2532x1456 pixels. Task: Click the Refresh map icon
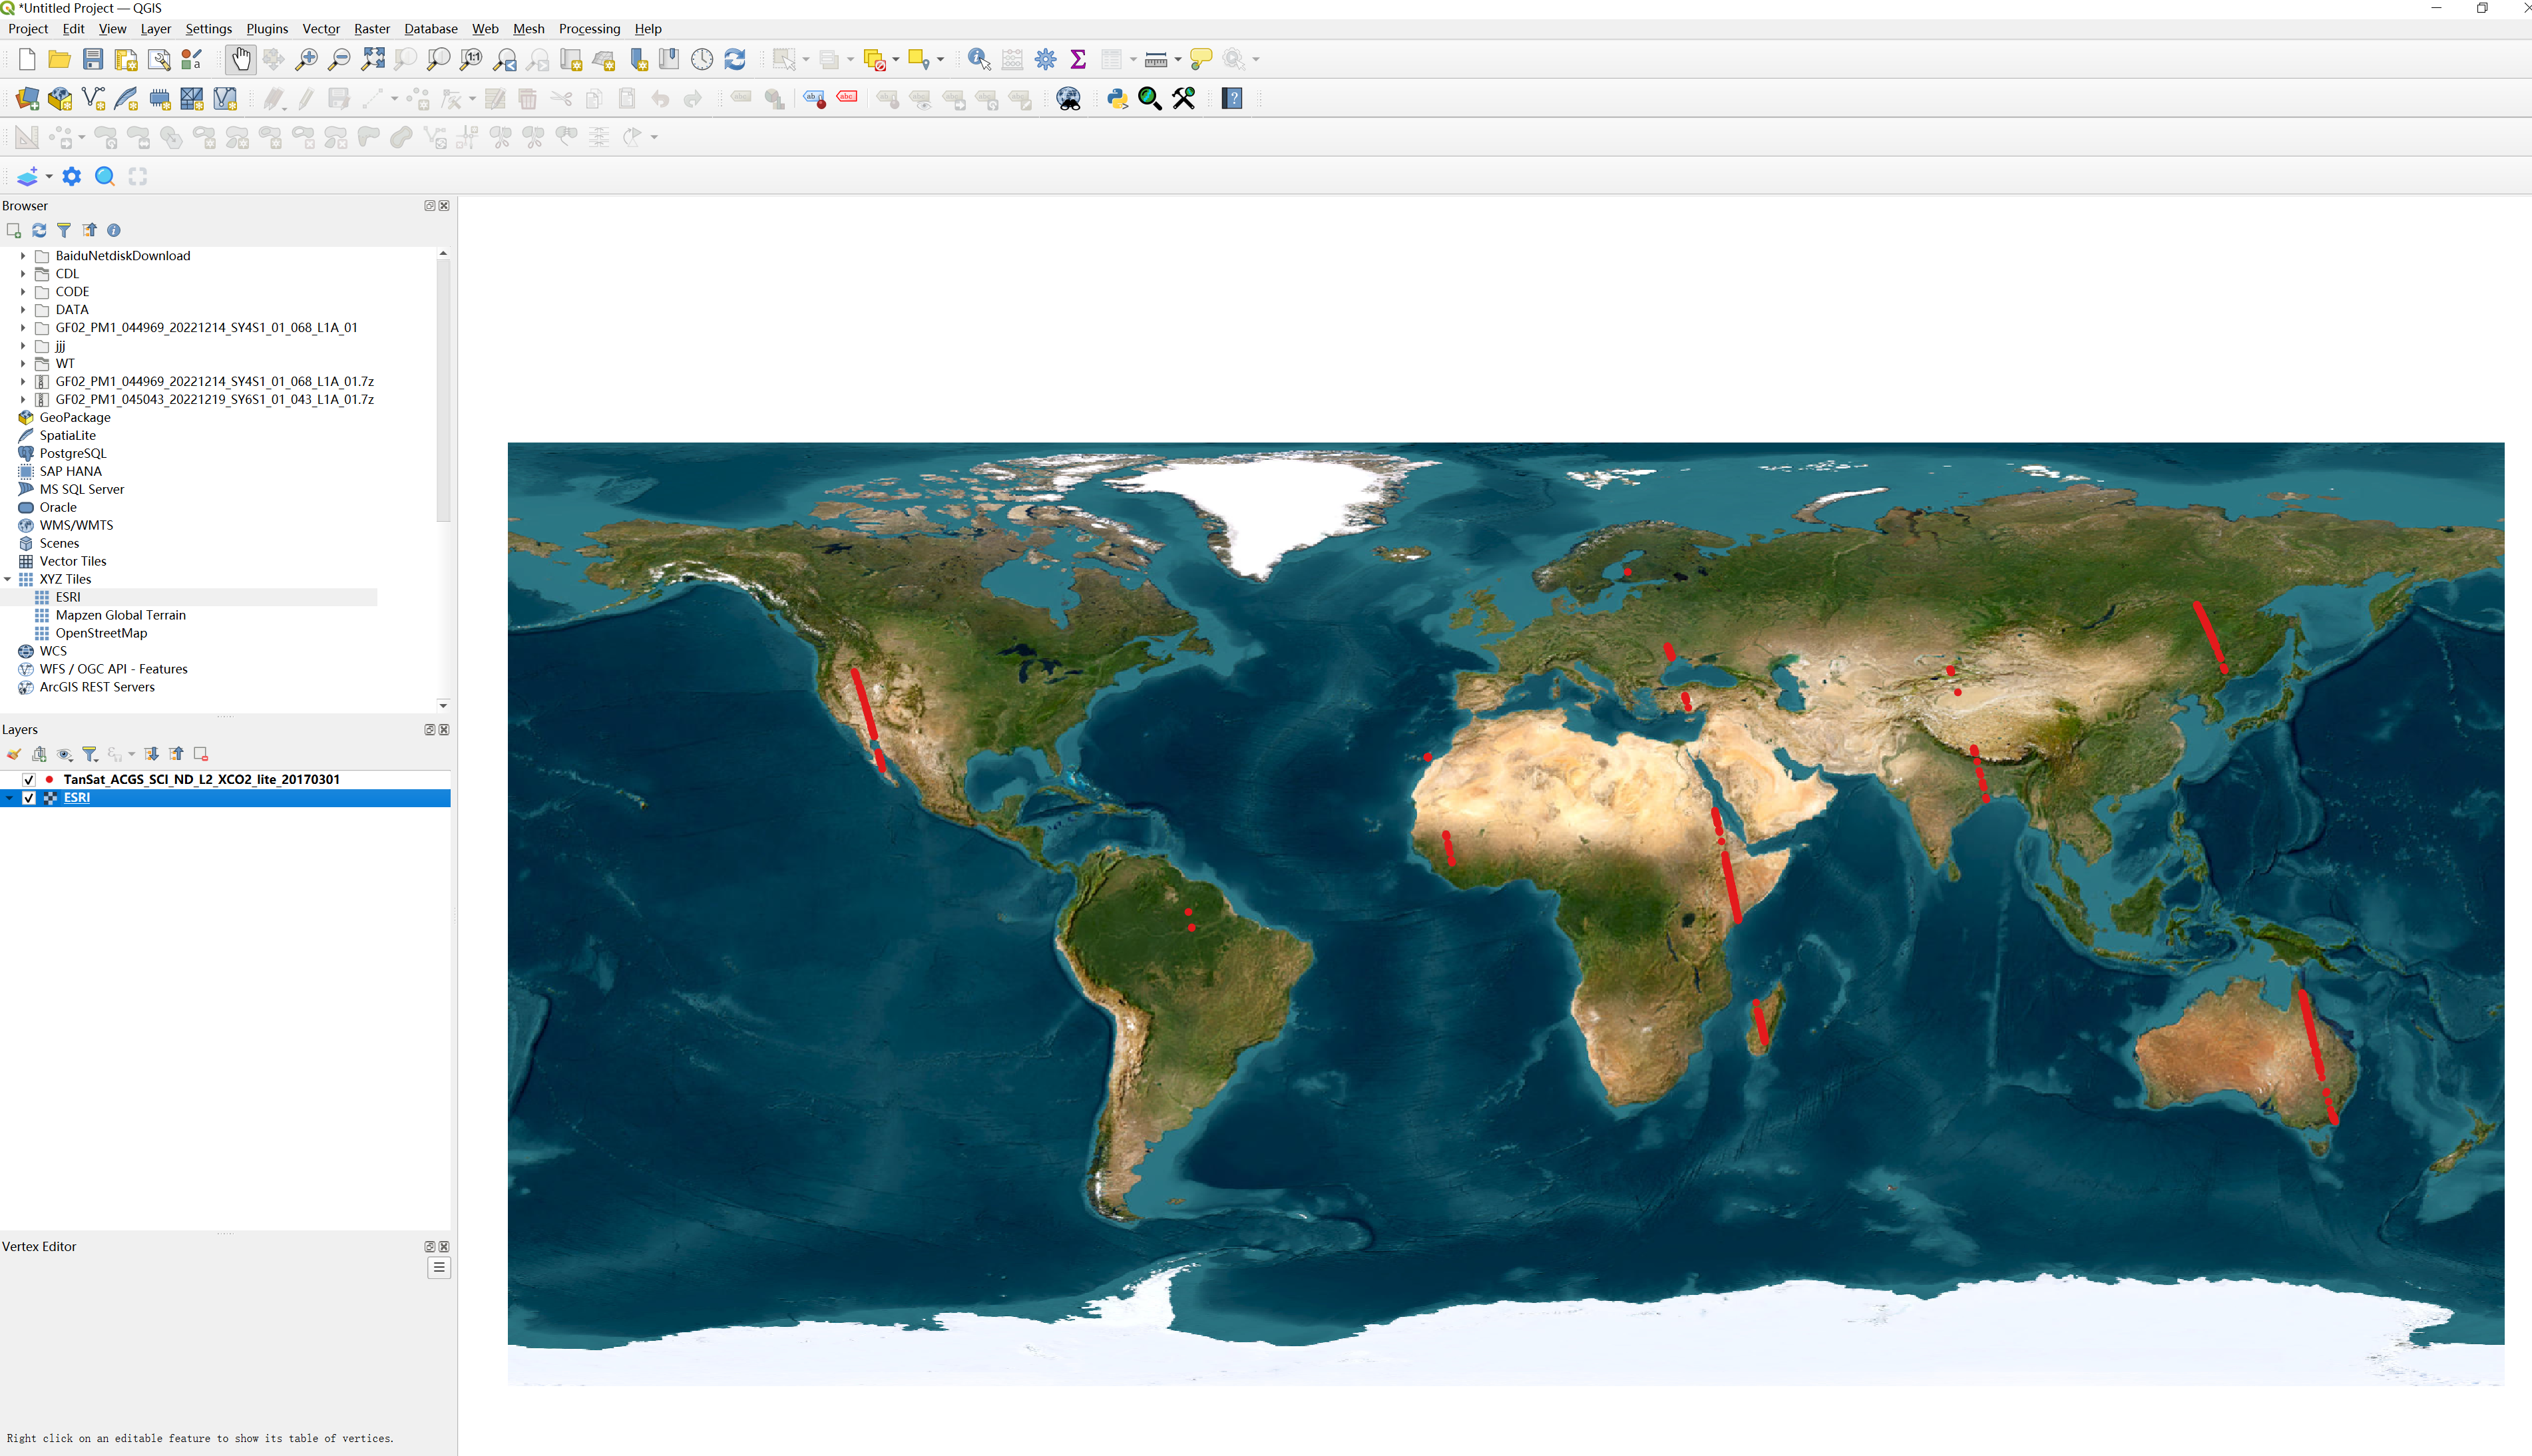735,59
